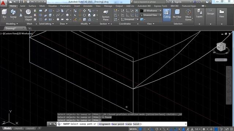Screen dimensions: 234x131
Task: Click the ViewCube navigation cube
Action: pos(221,47)
